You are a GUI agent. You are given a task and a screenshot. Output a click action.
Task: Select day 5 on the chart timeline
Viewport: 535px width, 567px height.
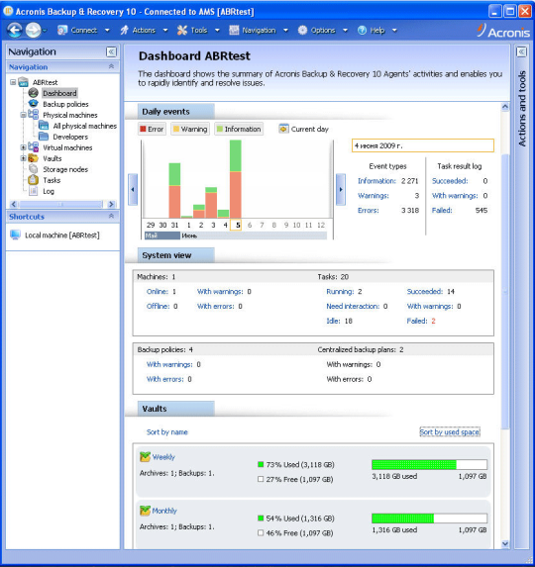236,225
